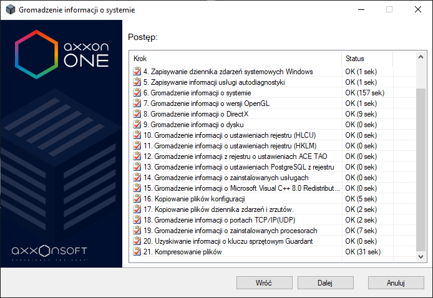Click the status 'OK (5 sek)'
433x298 pixels.
point(361,199)
